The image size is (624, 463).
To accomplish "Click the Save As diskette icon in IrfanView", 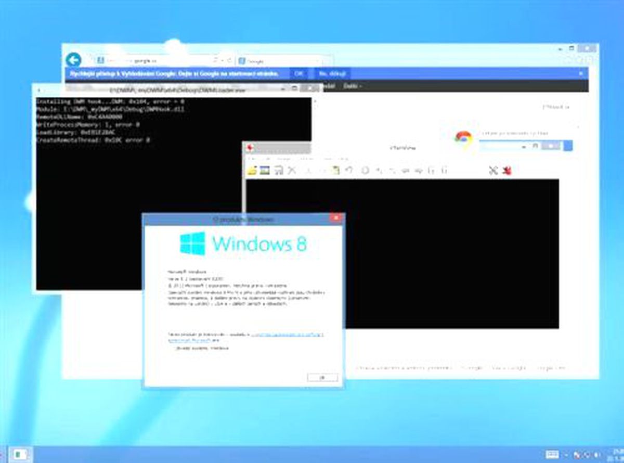I will click(x=279, y=170).
